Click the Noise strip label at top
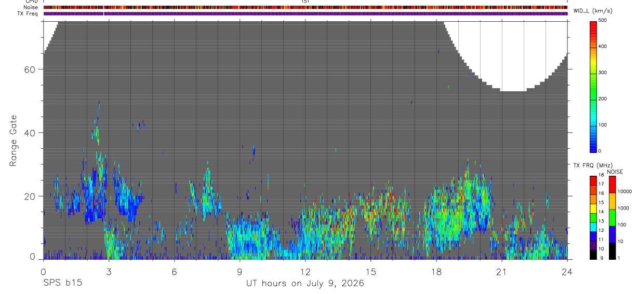Screen dimensions: 638x294 click(x=31, y=7)
